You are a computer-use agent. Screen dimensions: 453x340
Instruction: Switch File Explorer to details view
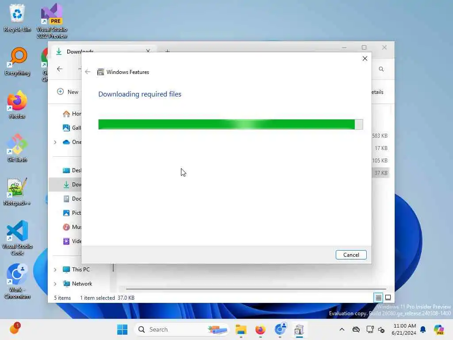(378, 297)
